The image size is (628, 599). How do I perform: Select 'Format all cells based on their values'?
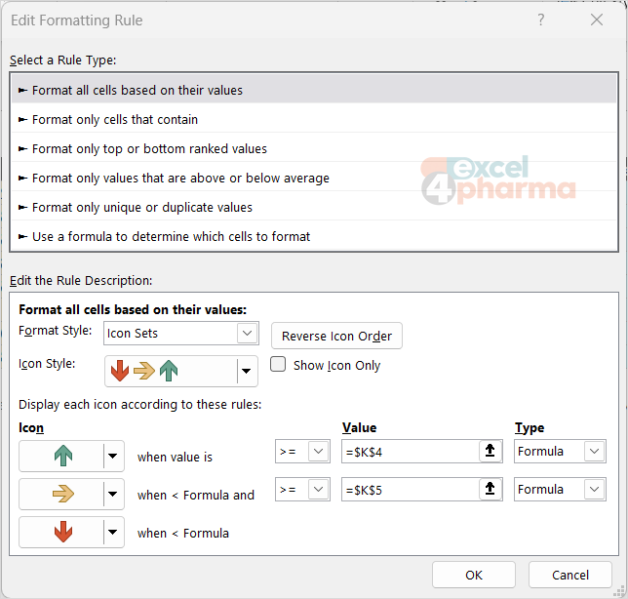click(314, 90)
